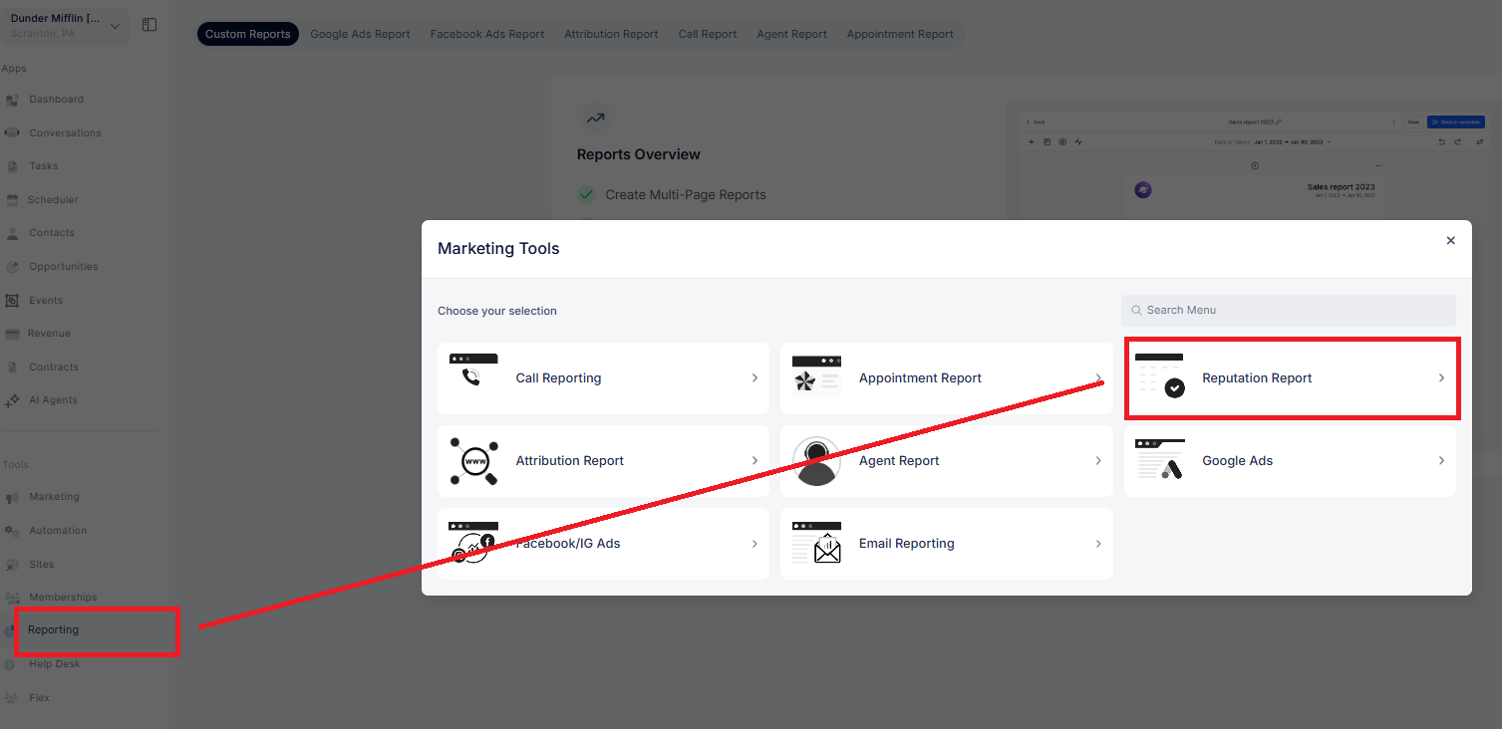Click the Revenue card icon

12,334
